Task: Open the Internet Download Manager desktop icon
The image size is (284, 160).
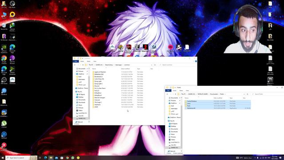Action: (x=12, y=27)
